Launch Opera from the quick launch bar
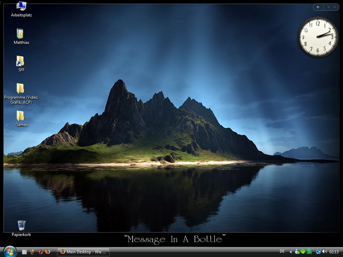 (x=40, y=252)
